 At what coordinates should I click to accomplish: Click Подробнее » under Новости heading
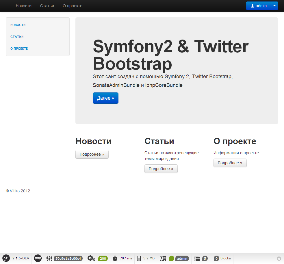[x=92, y=154]
